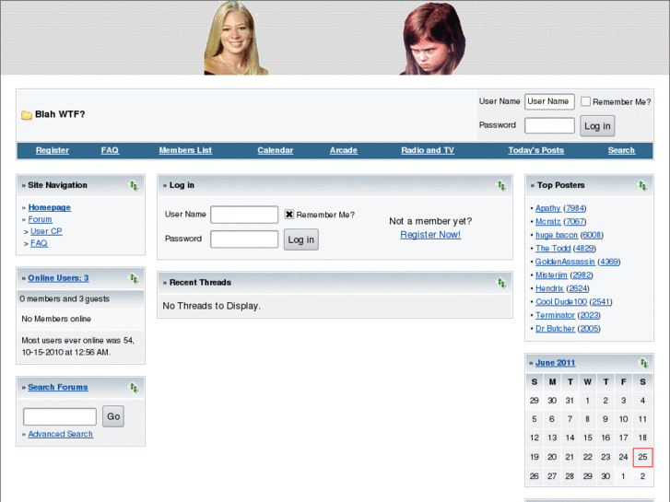Click the red-haired girl header image
This screenshot has width=670, height=502.
(x=433, y=38)
